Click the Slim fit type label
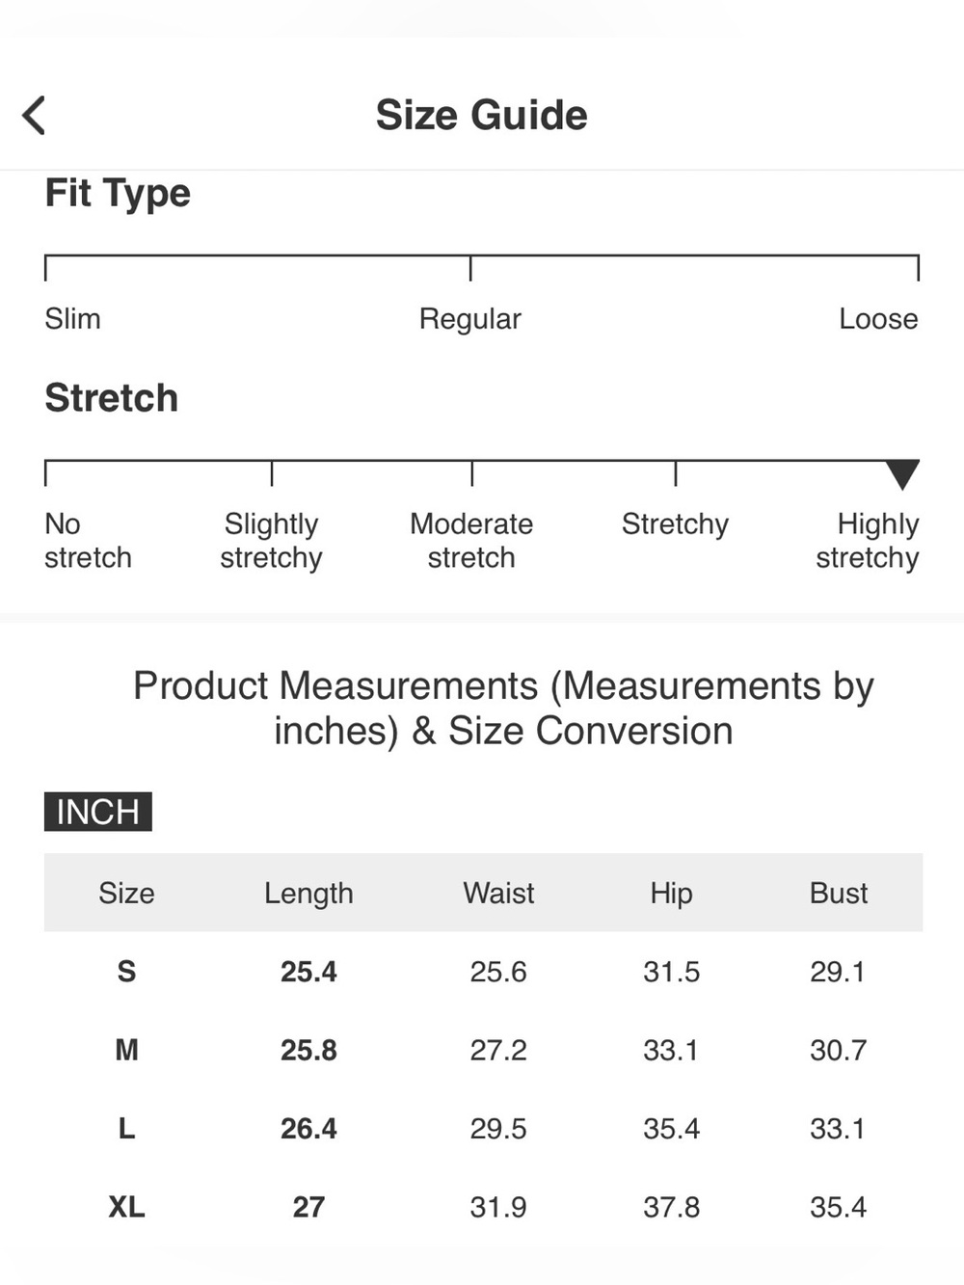Image resolution: width=964 pixels, height=1285 pixels. [x=72, y=318]
